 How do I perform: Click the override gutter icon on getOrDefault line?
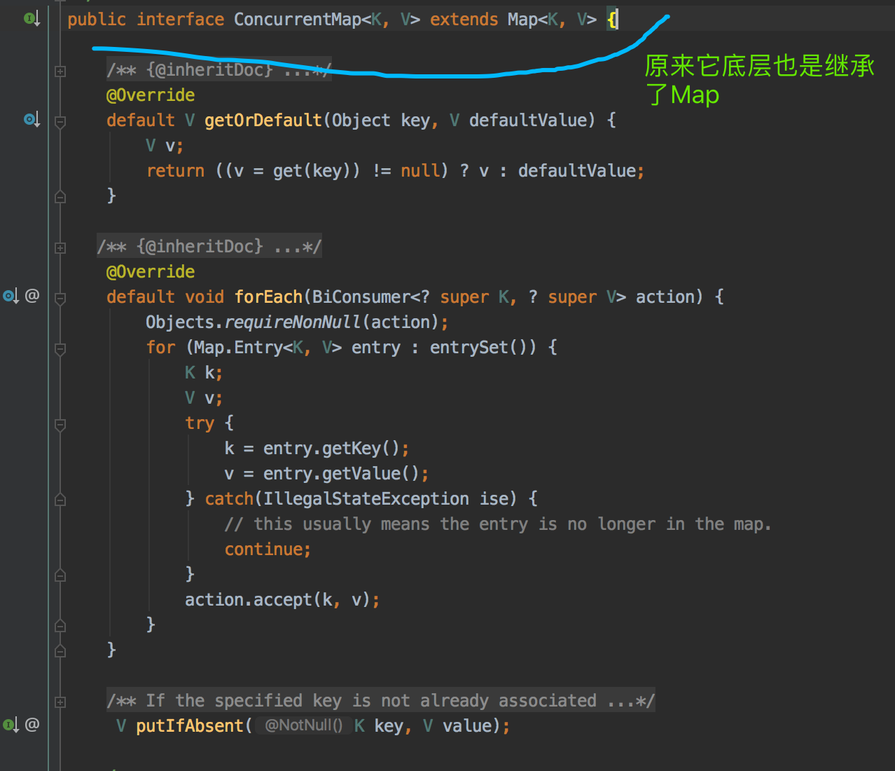pos(32,120)
